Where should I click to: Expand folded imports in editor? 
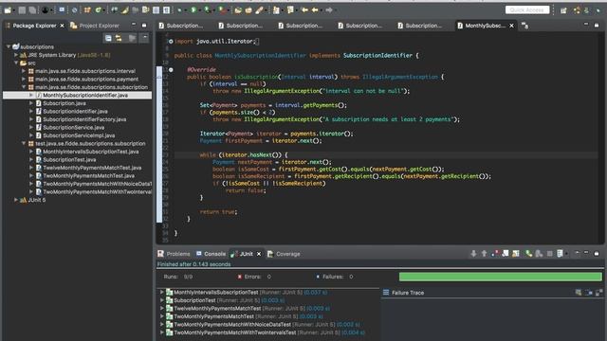pyautogui.click(x=171, y=42)
